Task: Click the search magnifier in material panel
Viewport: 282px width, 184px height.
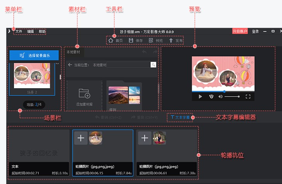Action: tap(153, 65)
